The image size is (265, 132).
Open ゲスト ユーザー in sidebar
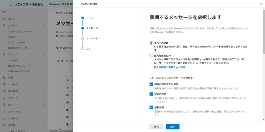point(17,43)
